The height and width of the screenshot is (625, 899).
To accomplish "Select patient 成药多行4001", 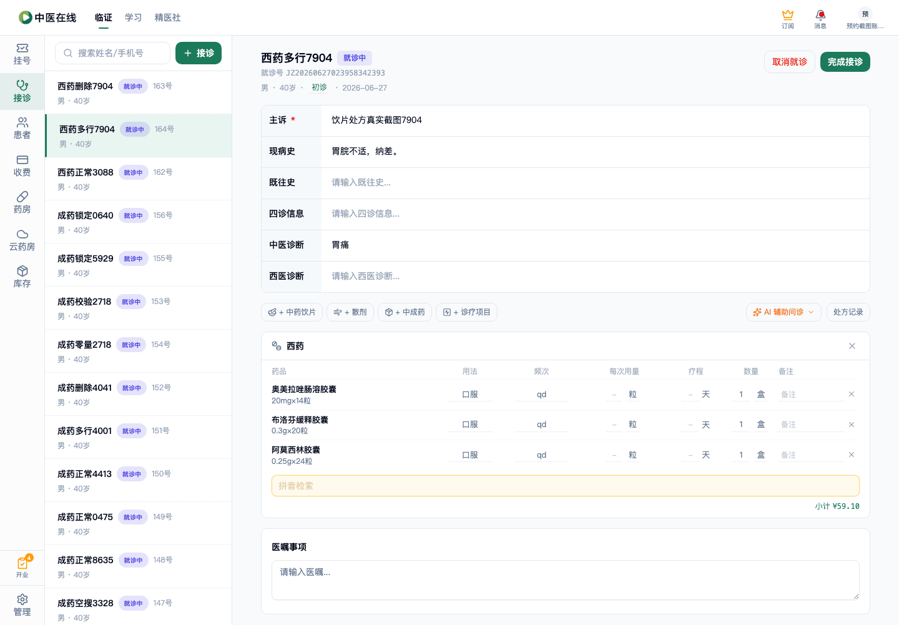I will (138, 437).
